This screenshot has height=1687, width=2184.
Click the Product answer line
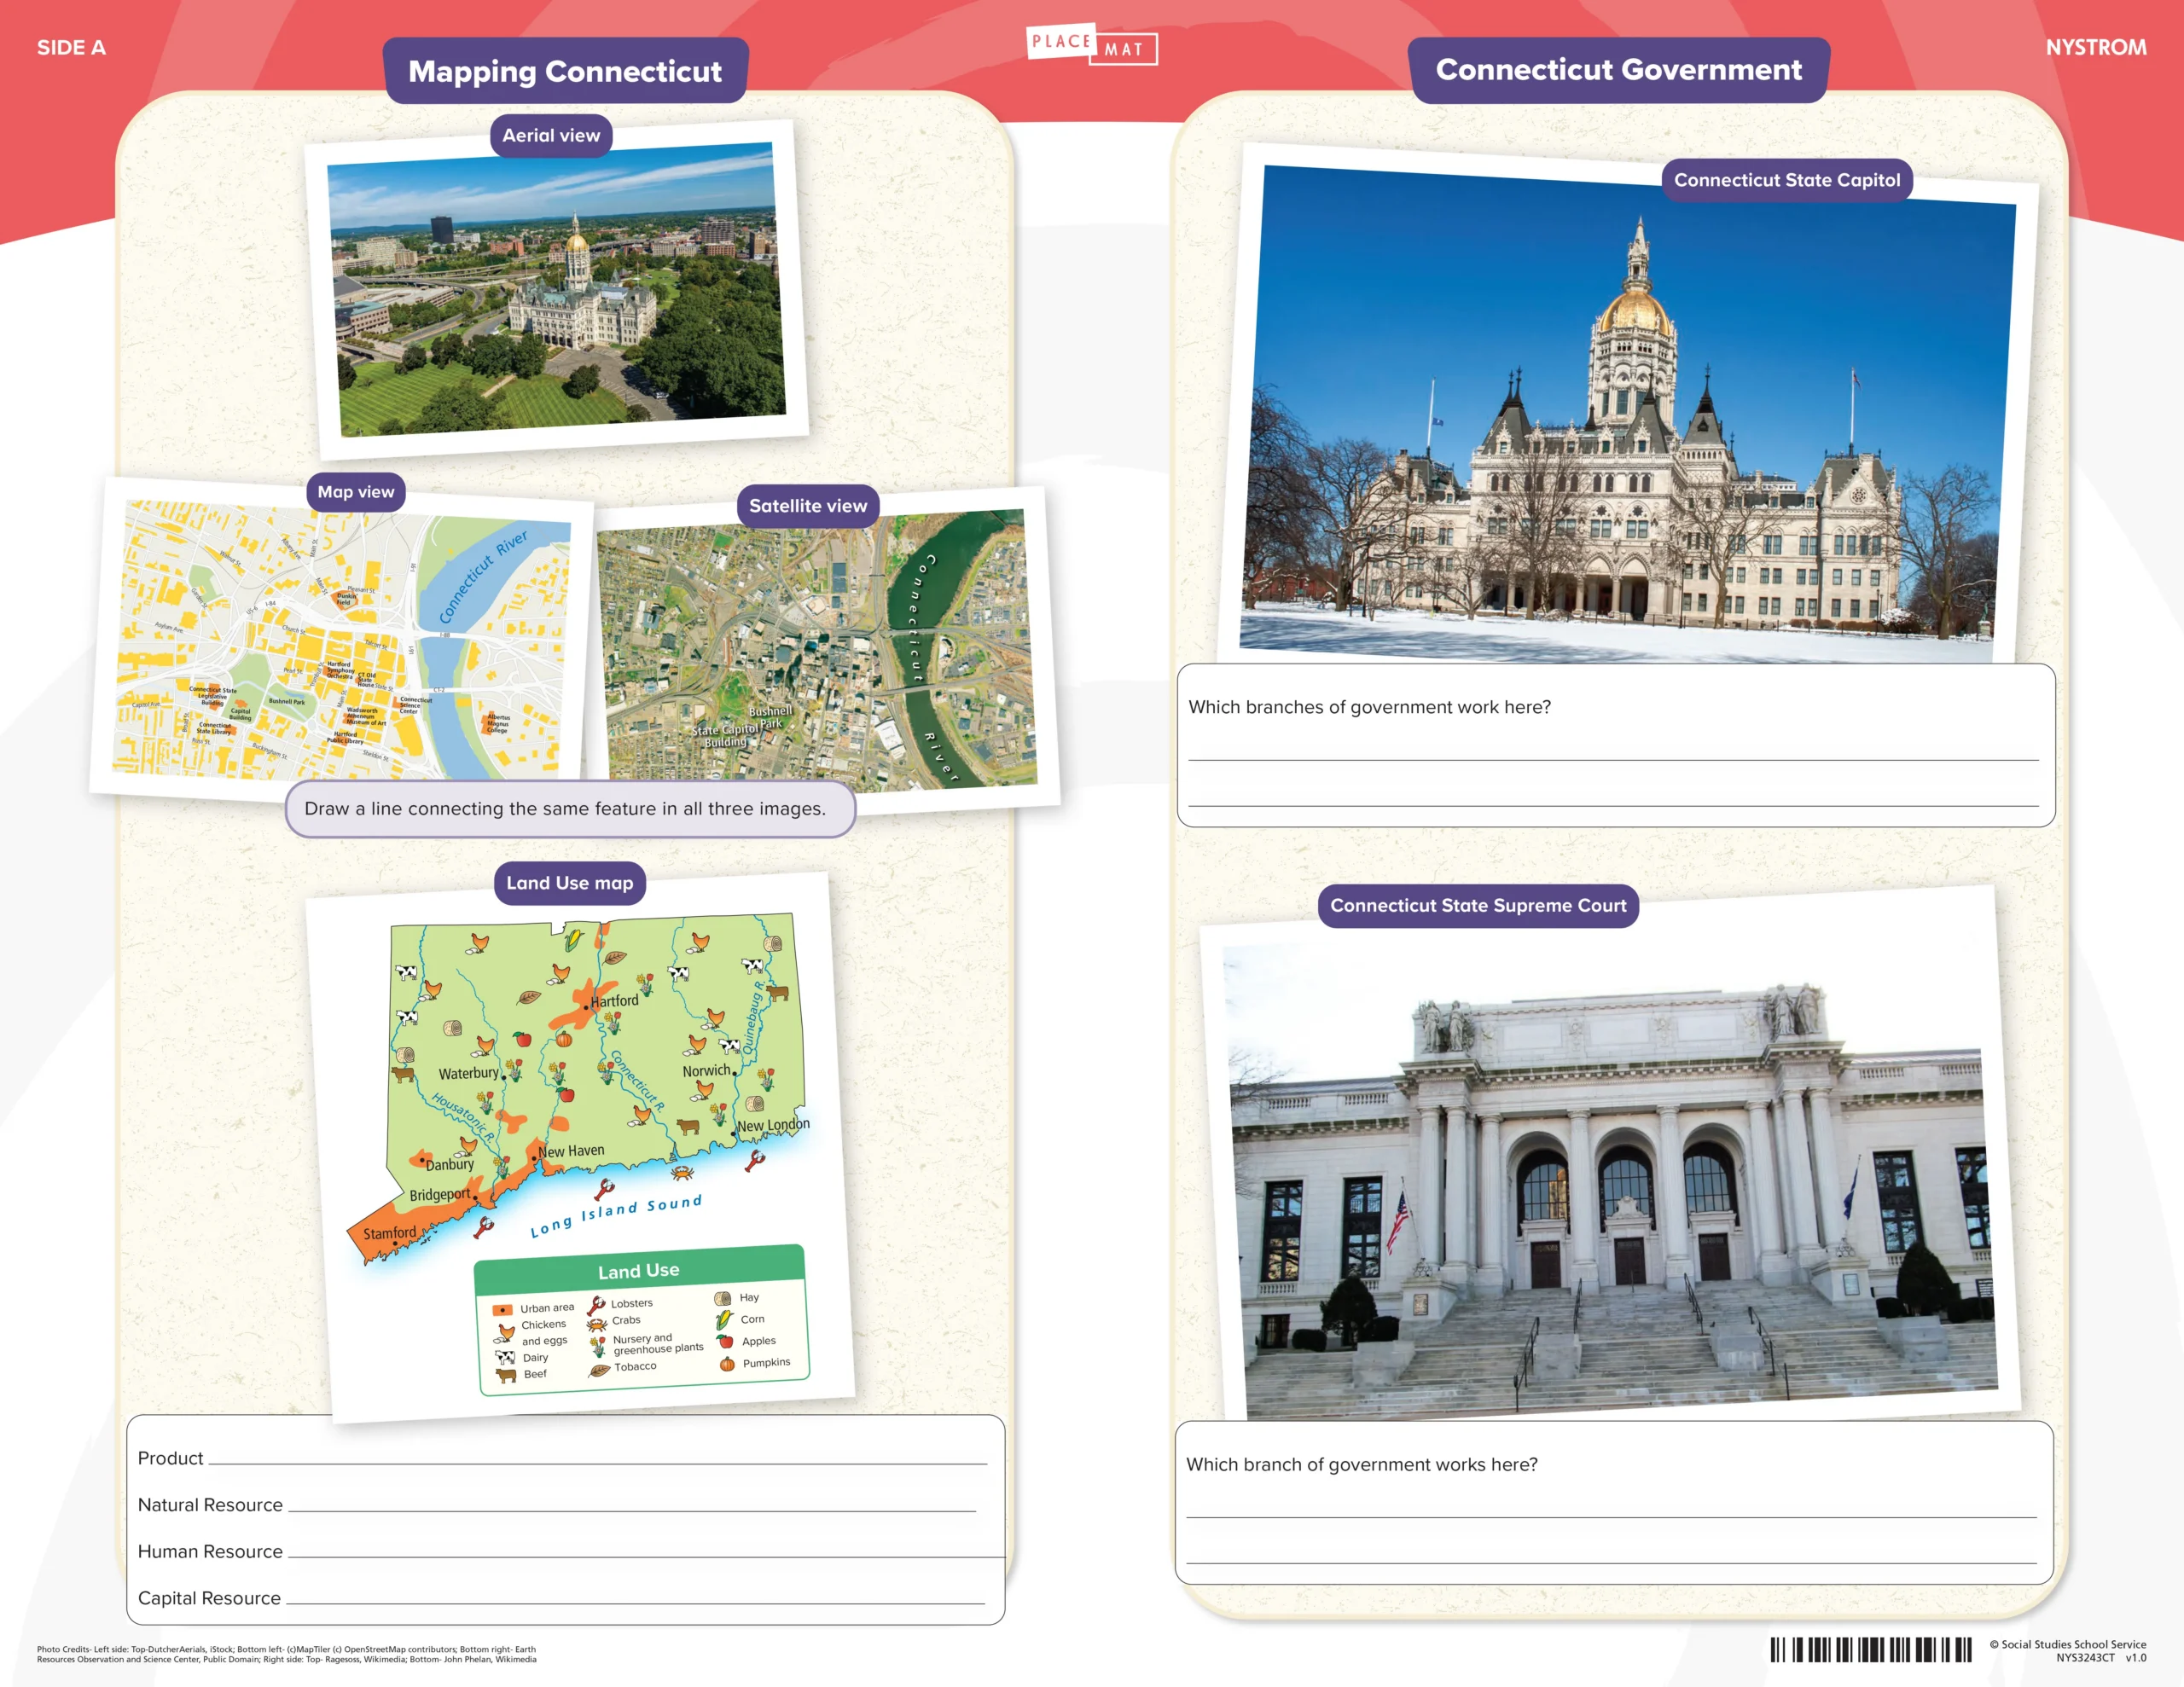coord(597,1461)
